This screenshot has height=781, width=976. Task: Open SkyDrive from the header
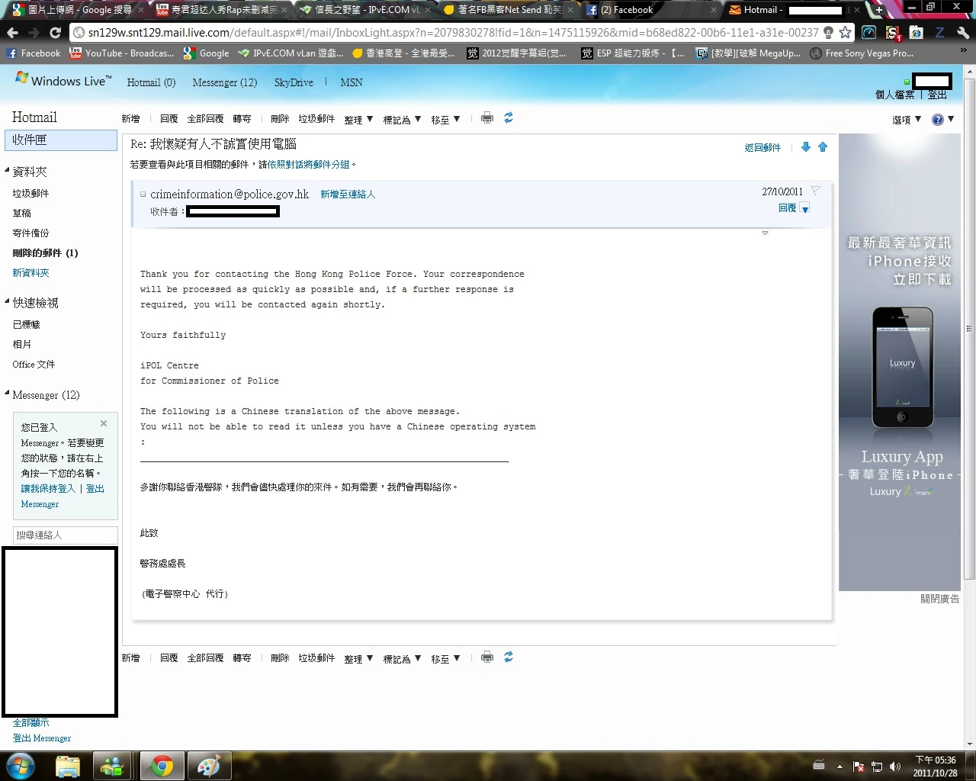[x=294, y=82]
